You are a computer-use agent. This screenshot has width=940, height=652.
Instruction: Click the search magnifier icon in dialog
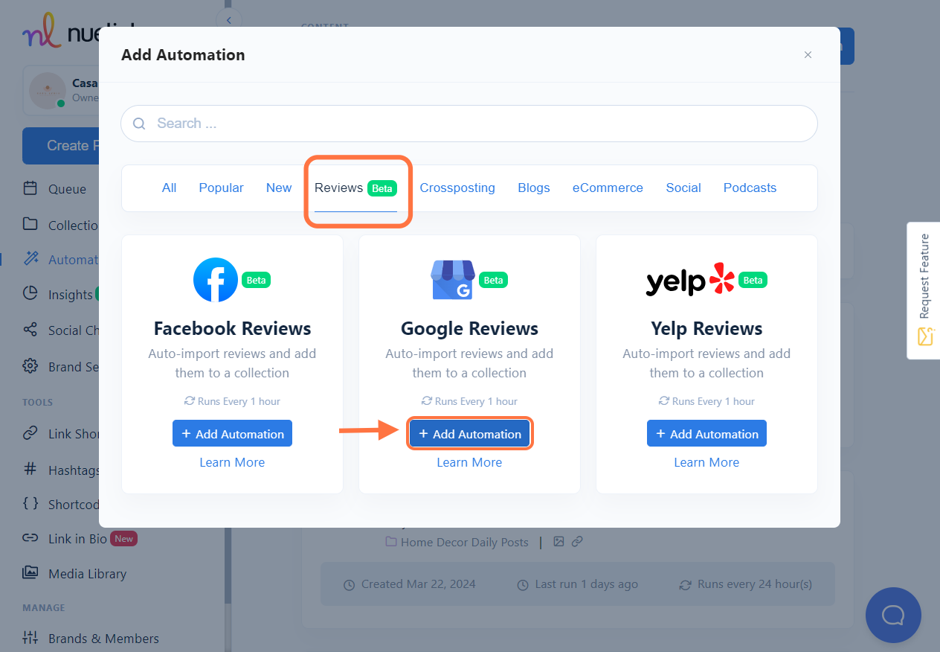click(139, 124)
